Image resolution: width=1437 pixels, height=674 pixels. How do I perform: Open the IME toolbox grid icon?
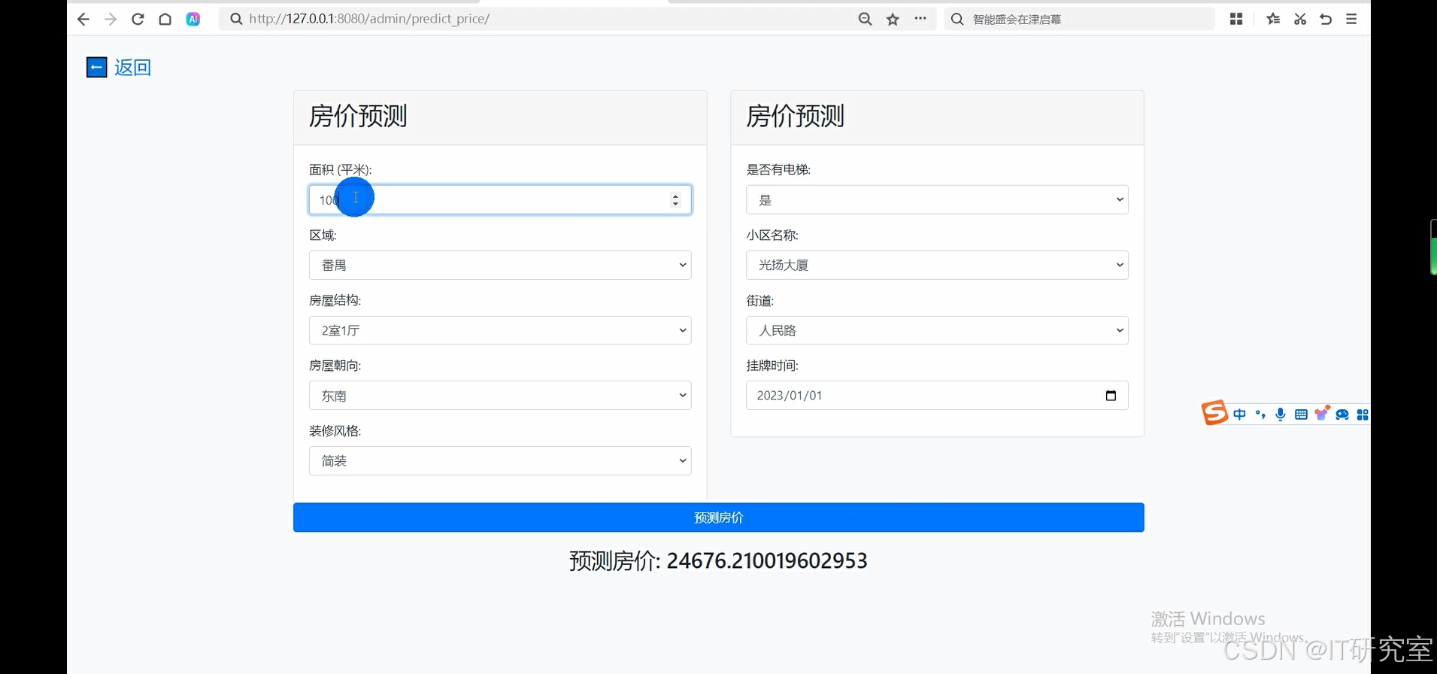(1363, 414)
